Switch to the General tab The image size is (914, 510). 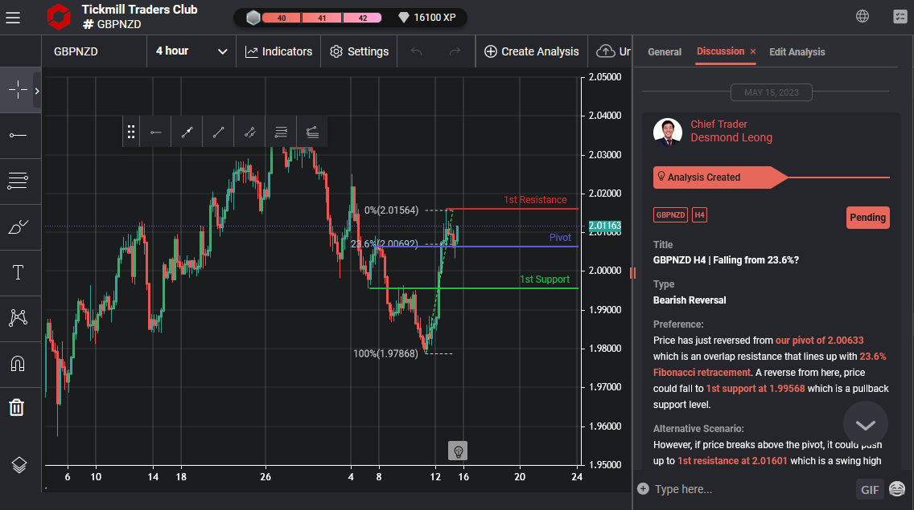click(x=664, y=52)
